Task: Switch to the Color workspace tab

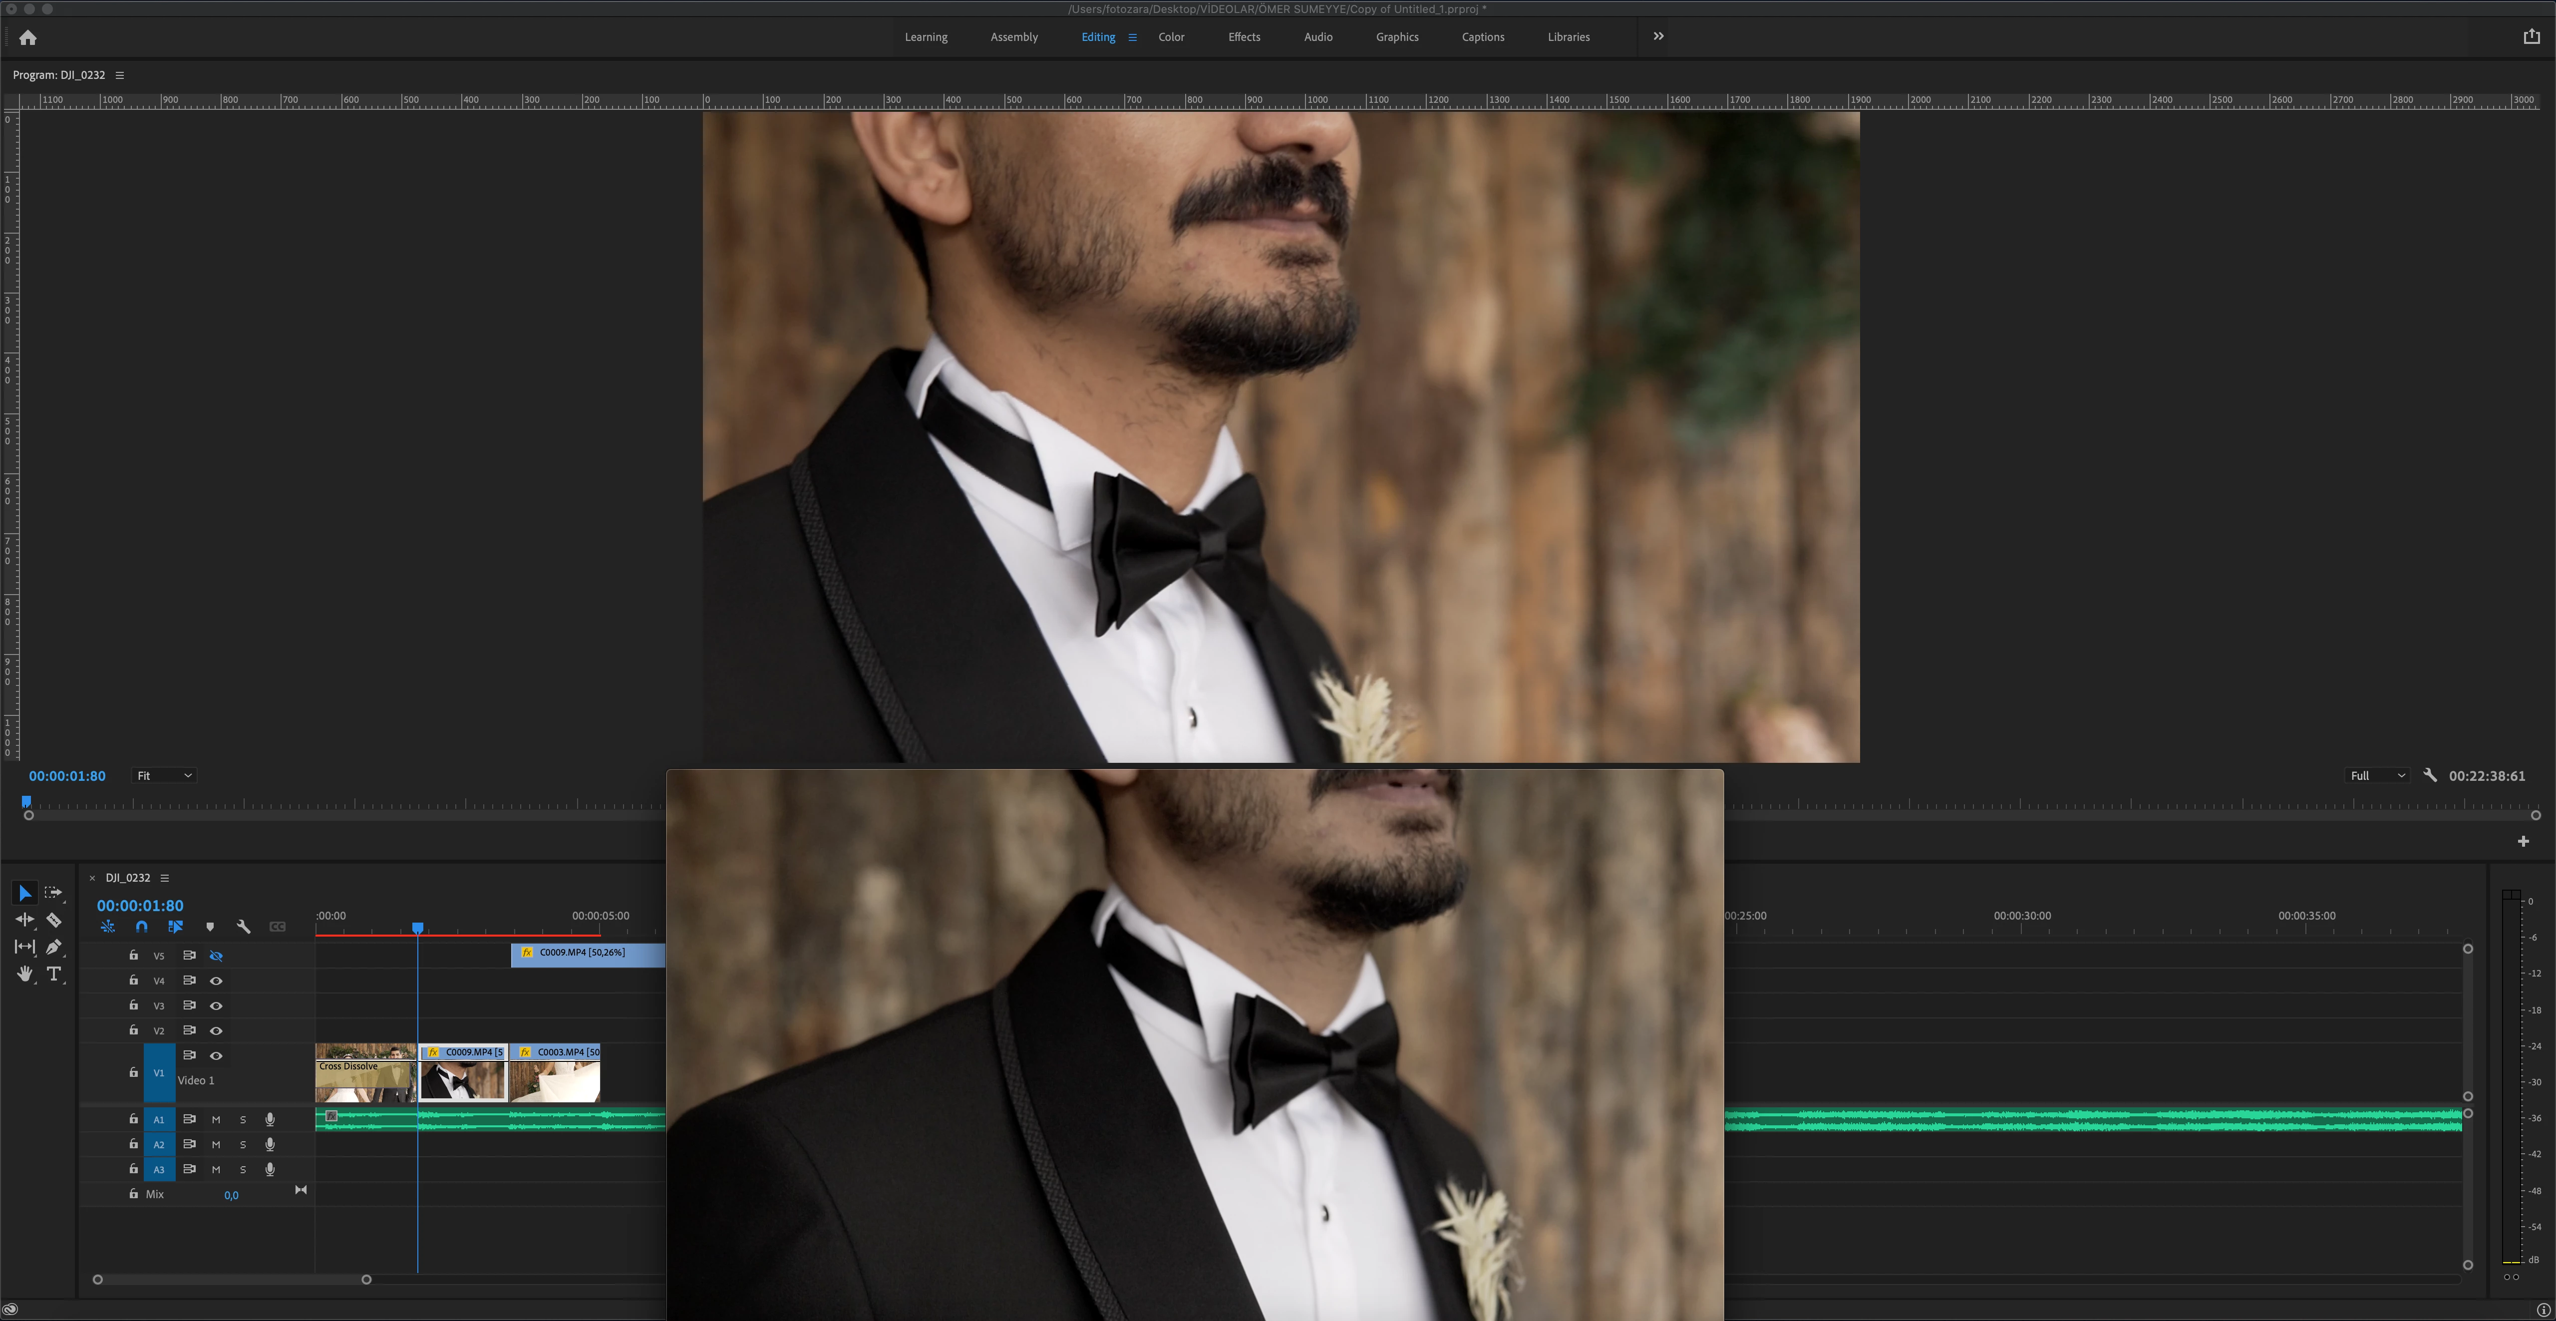Action: point(1171,37)
